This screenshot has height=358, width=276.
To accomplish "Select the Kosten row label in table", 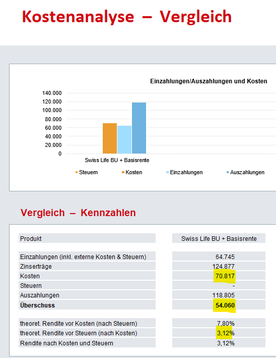I will [30, 276].
